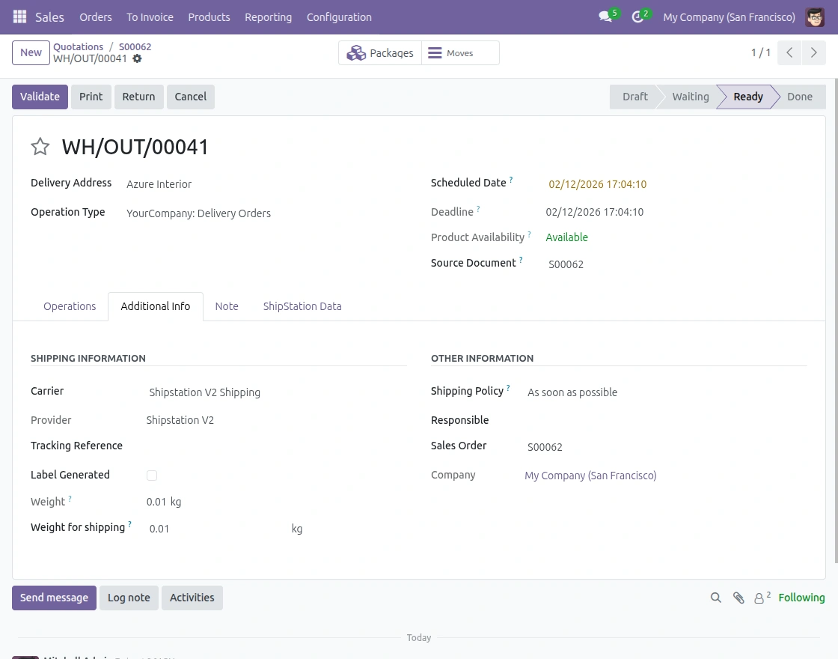Open Source Document help question mark

tap(521, 260)
